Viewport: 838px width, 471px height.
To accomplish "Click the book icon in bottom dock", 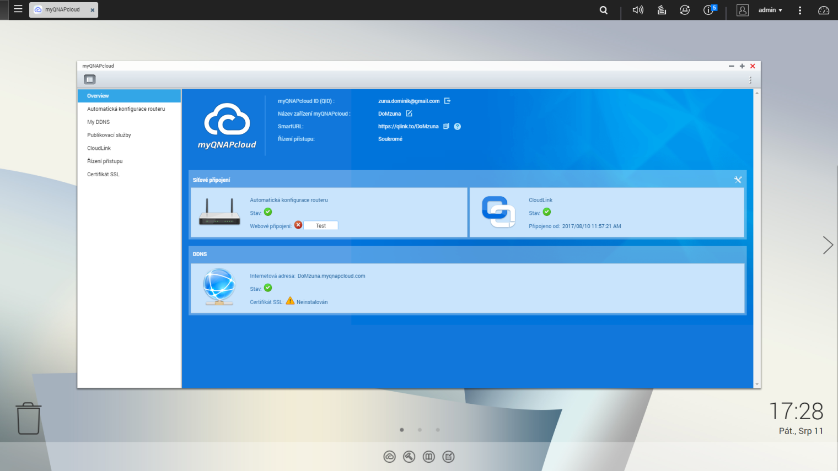I will coord(429,457).
